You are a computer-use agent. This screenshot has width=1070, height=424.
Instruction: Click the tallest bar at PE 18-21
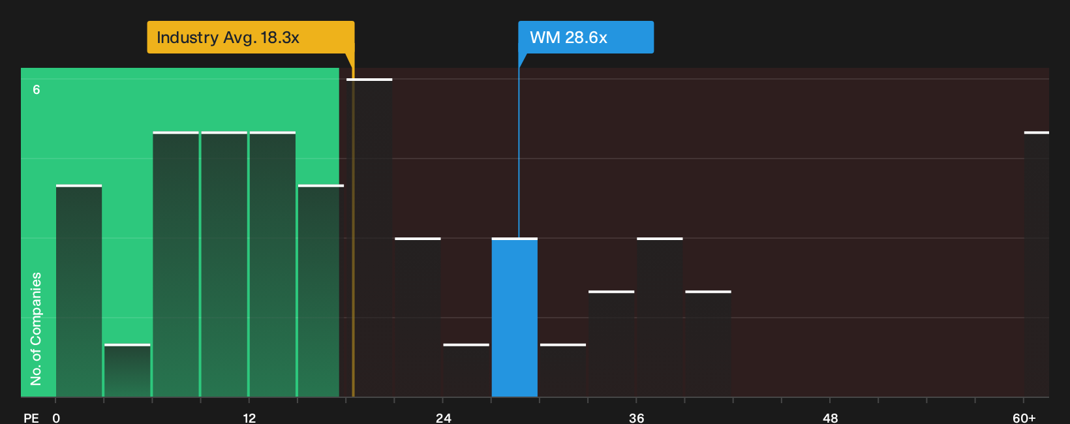[x=369, y=237]
